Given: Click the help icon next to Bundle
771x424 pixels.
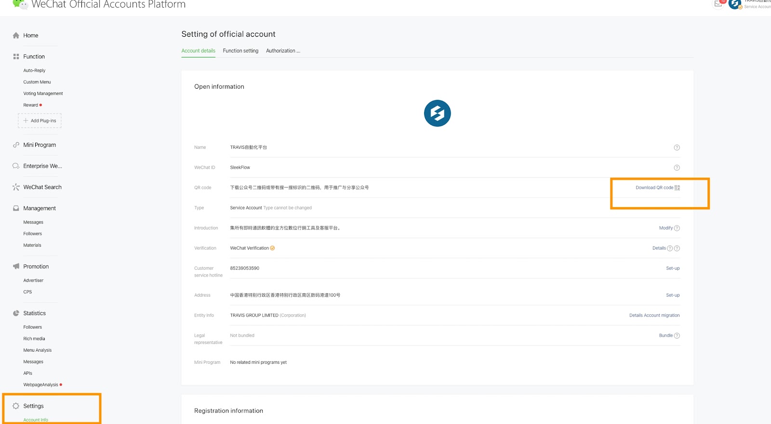Looking at the screenshot, I should click(677, 336).
